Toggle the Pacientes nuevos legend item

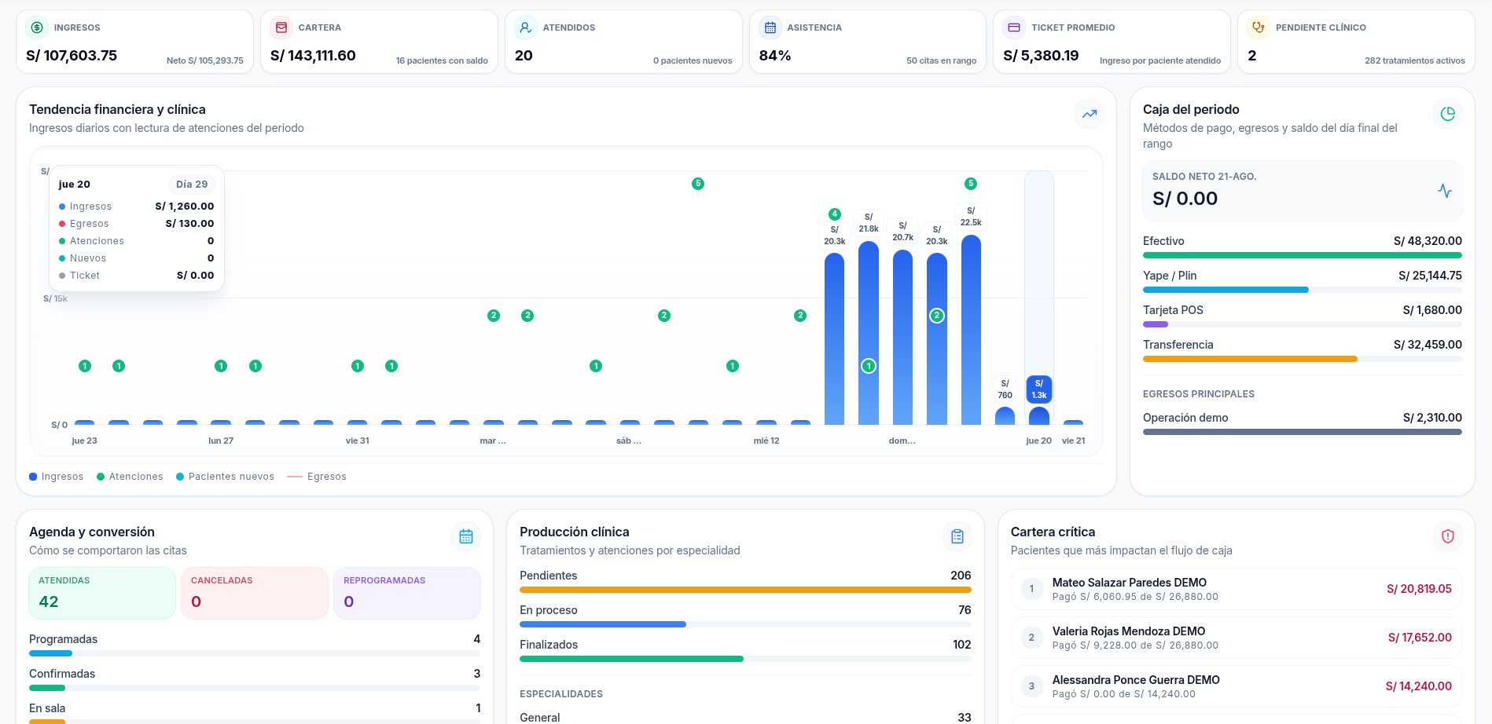(226, 477)
